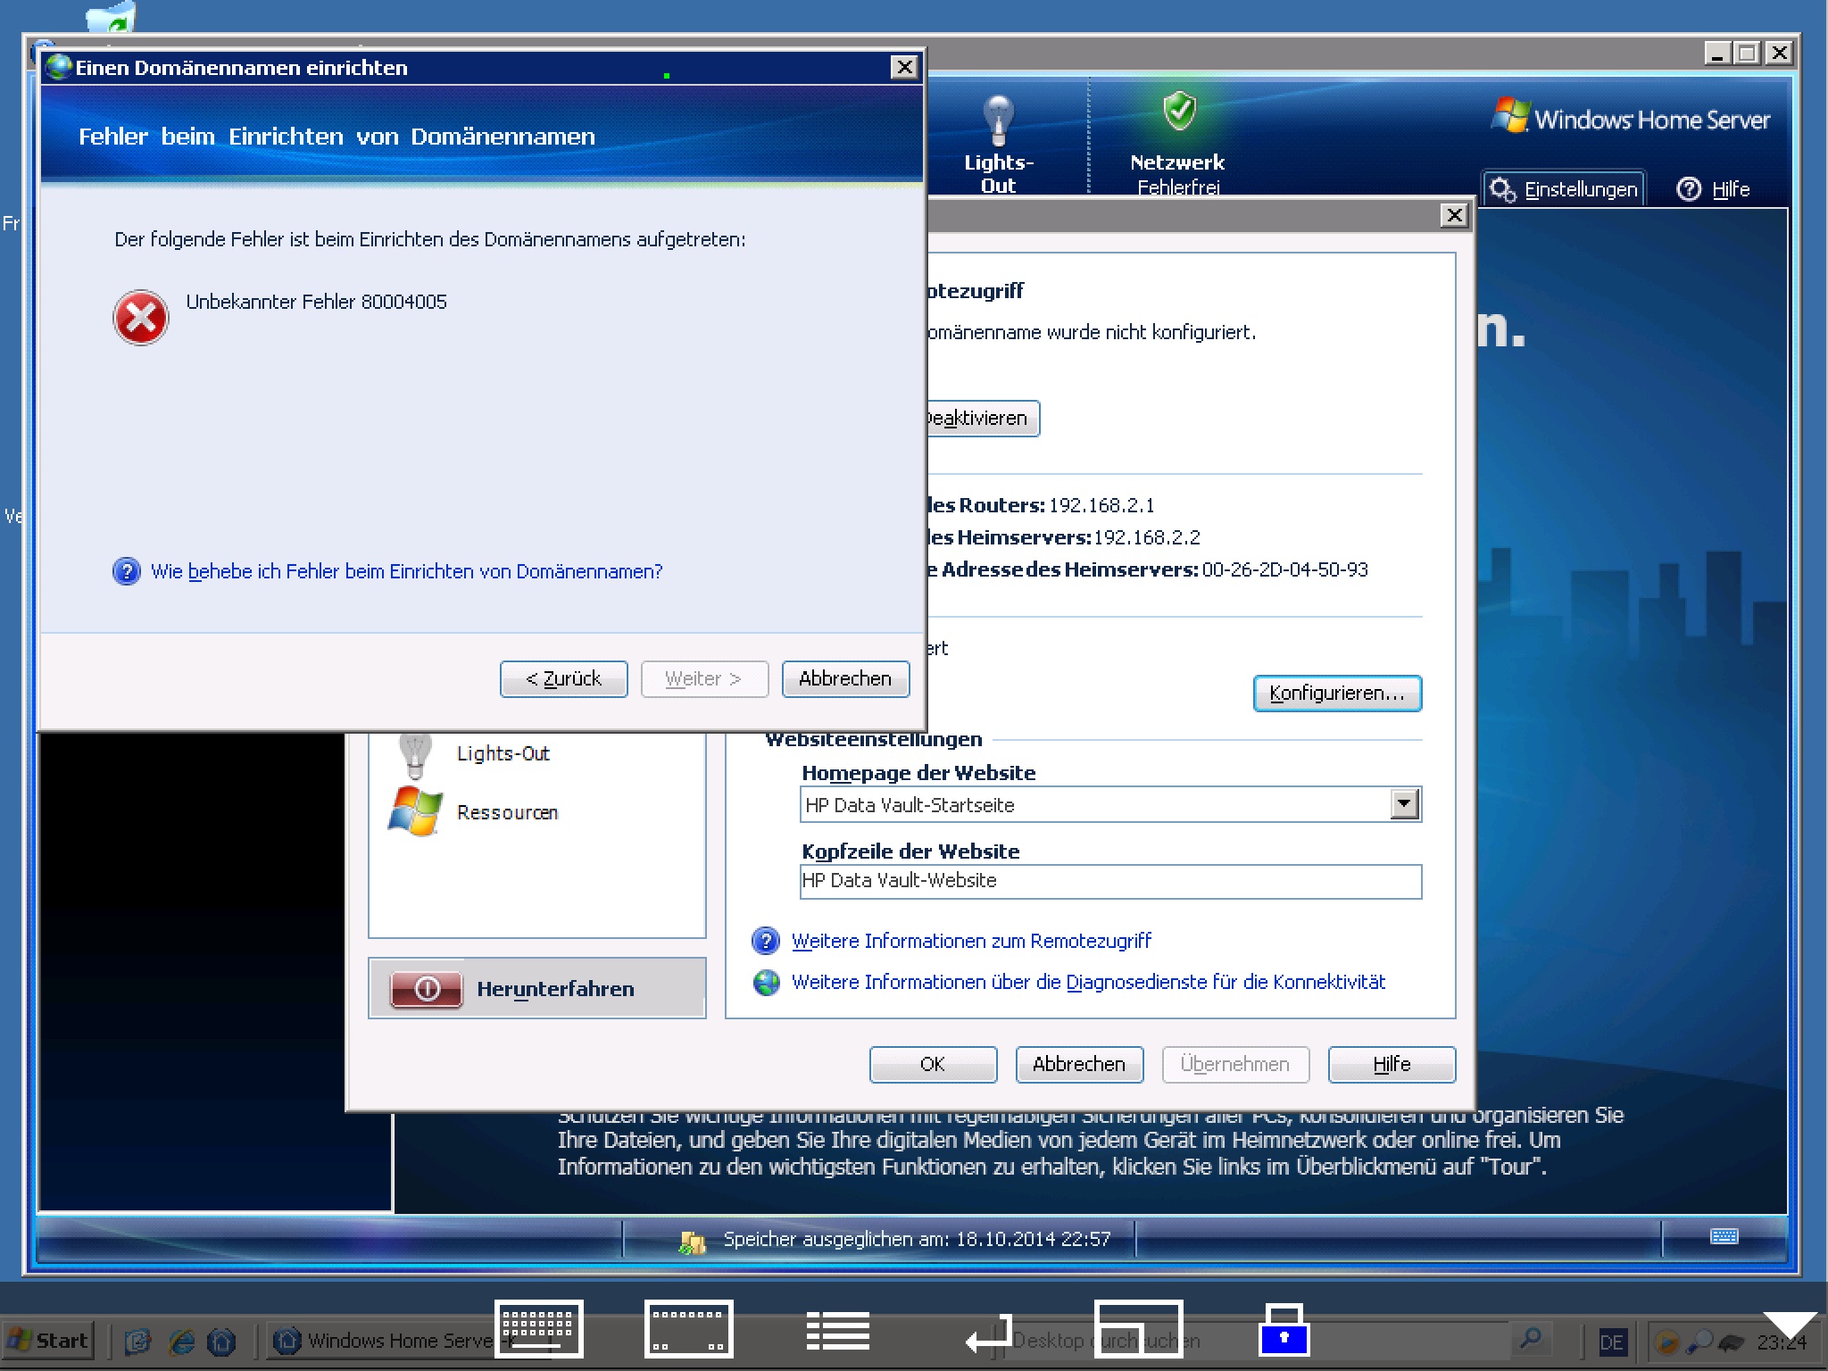Open Weitere Informationen zum Remotezugriff link
Viewport: 1828px width, 1371px height.
[x=971, y=941]
